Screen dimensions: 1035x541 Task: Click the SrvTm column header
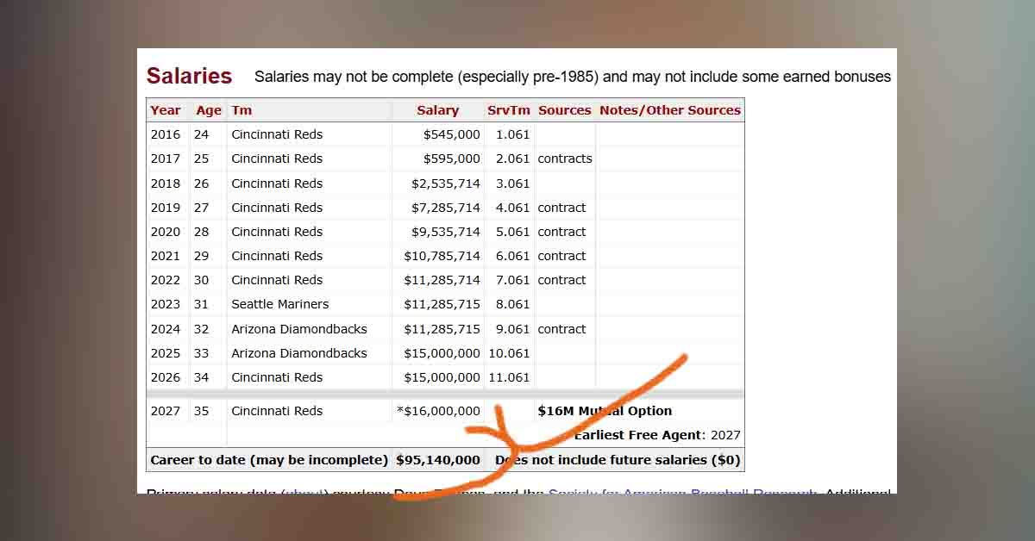click(x=509, y=110)
